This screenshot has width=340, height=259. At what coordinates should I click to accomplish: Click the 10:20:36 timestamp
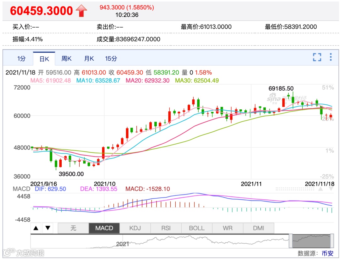[127, 15]
